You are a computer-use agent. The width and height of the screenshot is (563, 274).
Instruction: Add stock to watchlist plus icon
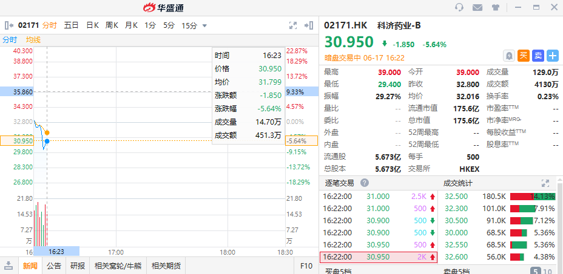pos(553,56)
